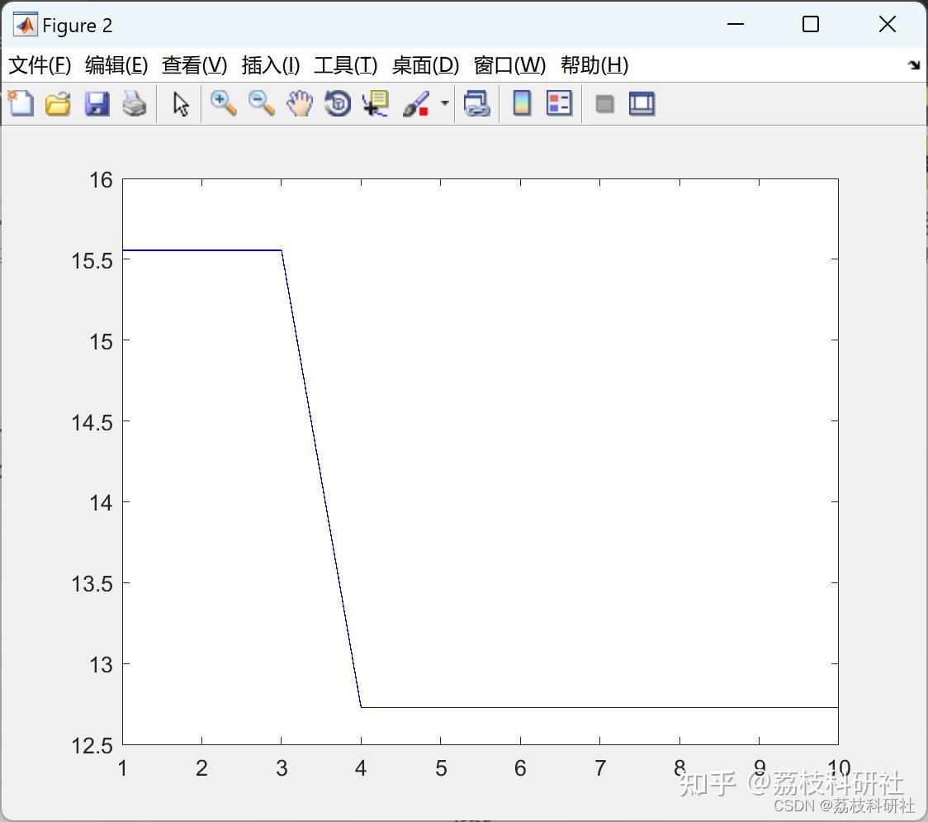Image resolution: width=928 pixels, height=822 pixels.
Task: Save the figure with floppy icon
Action: click(x=97, y=104)
